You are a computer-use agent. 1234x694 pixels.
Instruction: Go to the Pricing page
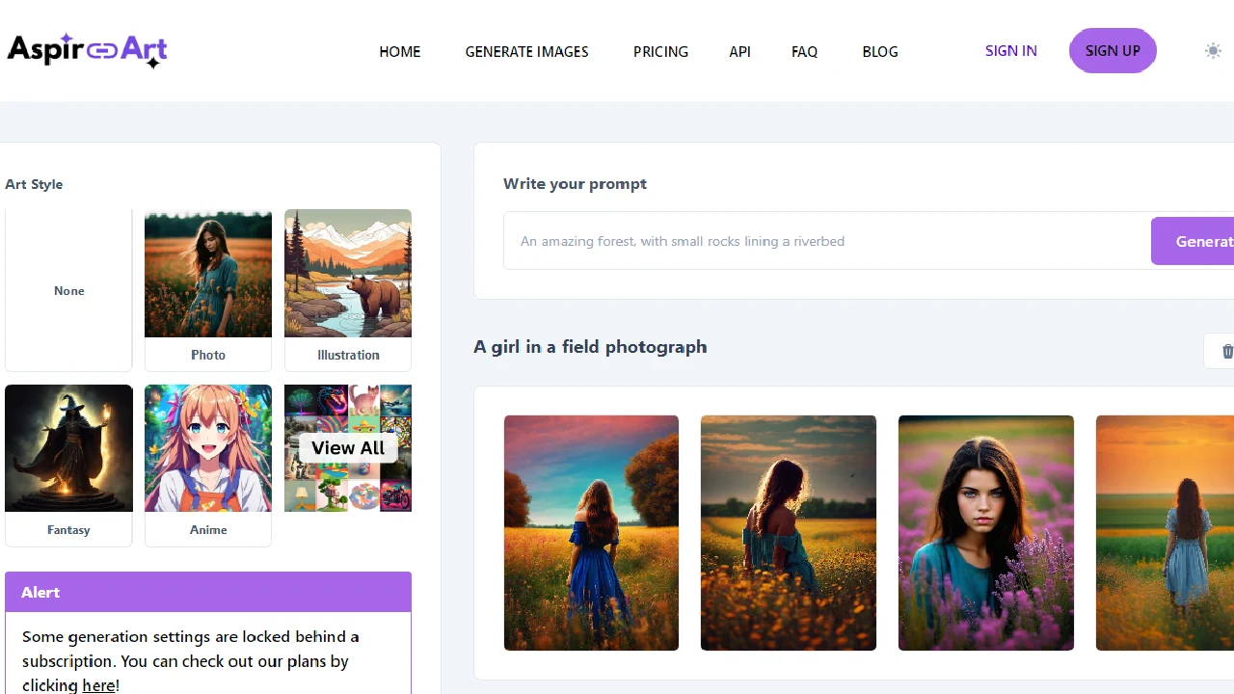click(x=660, y=52)
